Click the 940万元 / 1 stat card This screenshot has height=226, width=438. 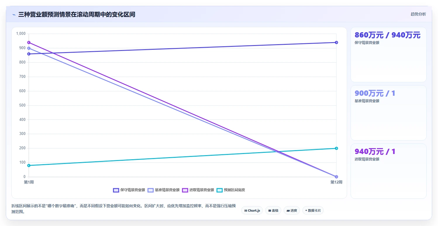(x=389, y=171)
